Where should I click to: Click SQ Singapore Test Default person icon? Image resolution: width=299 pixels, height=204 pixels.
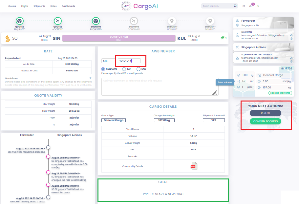237,58
